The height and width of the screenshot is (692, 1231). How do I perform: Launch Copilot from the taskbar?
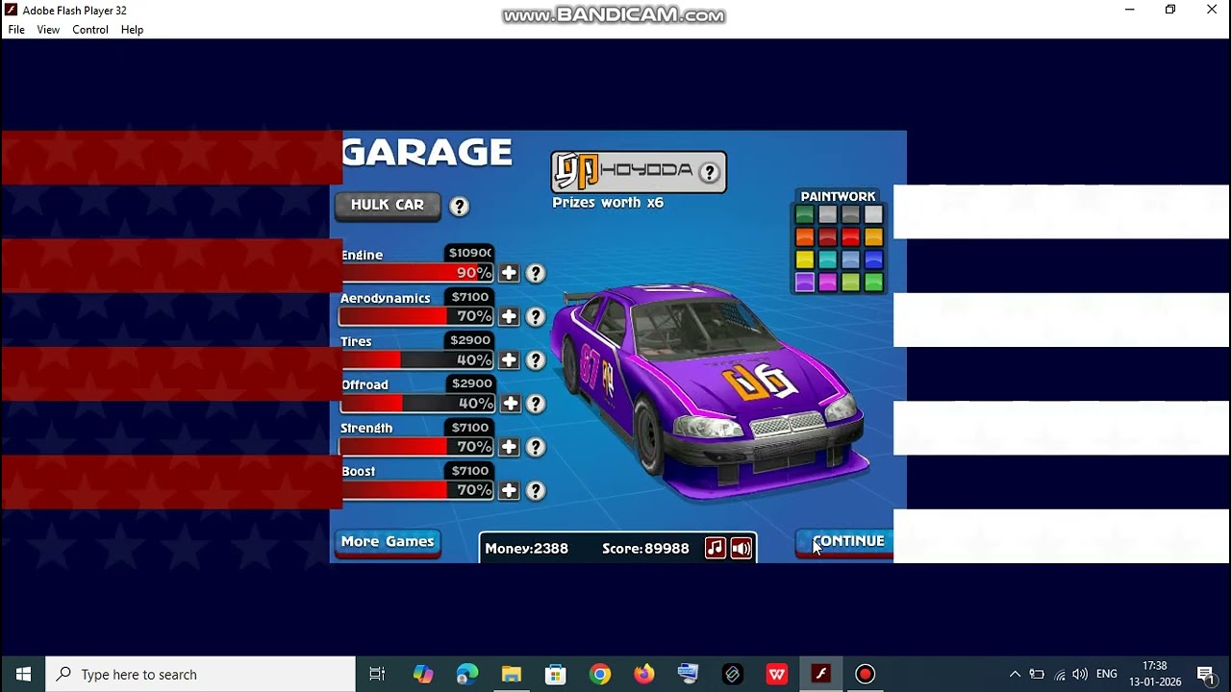coord(423,675)
